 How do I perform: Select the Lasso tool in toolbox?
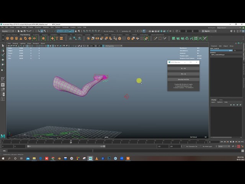tap(3, 50)
